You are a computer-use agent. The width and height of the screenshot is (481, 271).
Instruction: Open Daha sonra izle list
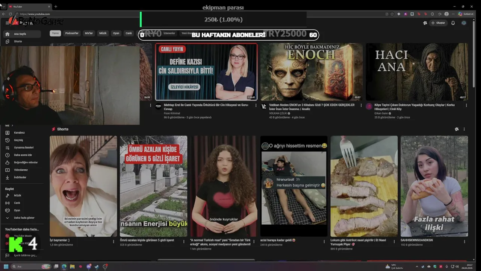coord(22,155)
